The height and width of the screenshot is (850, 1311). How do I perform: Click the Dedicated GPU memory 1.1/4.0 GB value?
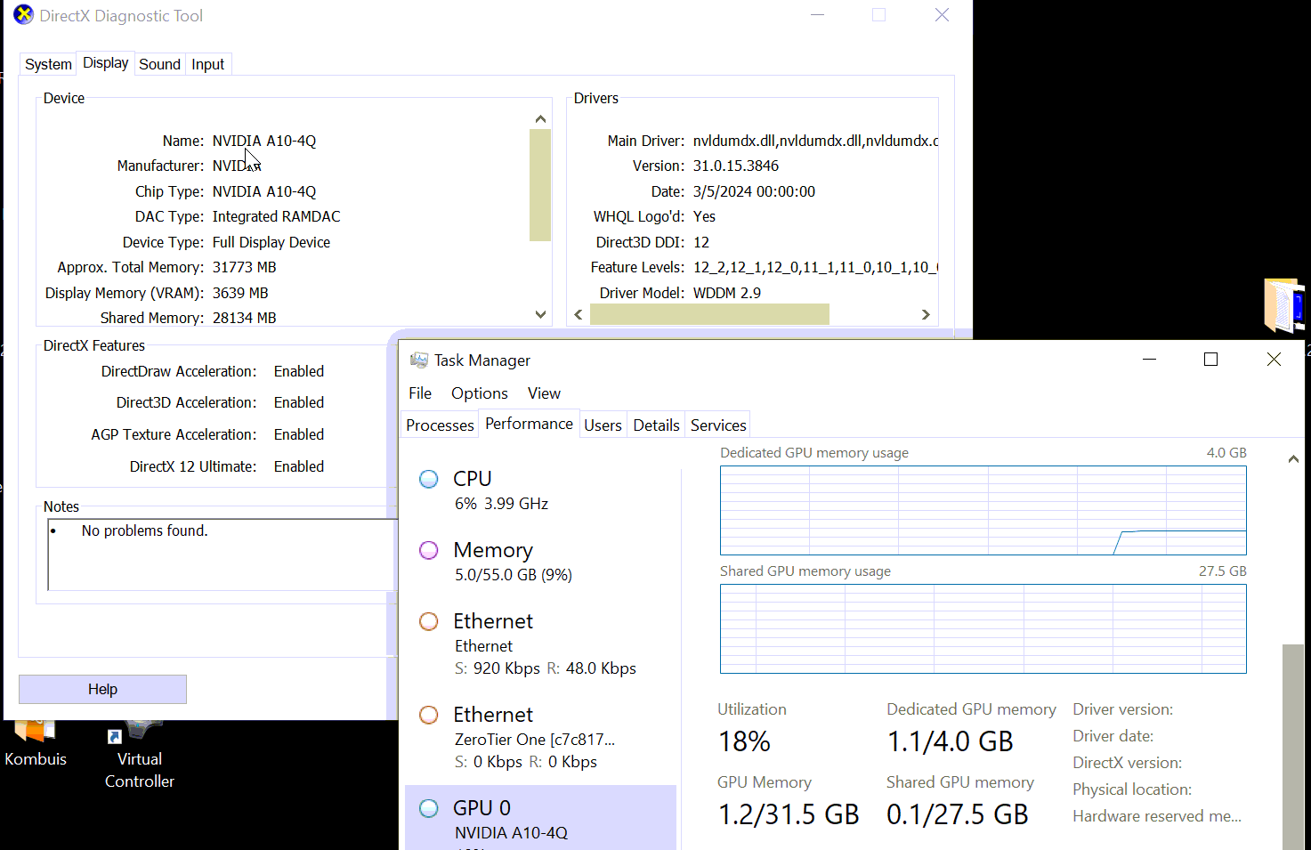tap(951, 741)
